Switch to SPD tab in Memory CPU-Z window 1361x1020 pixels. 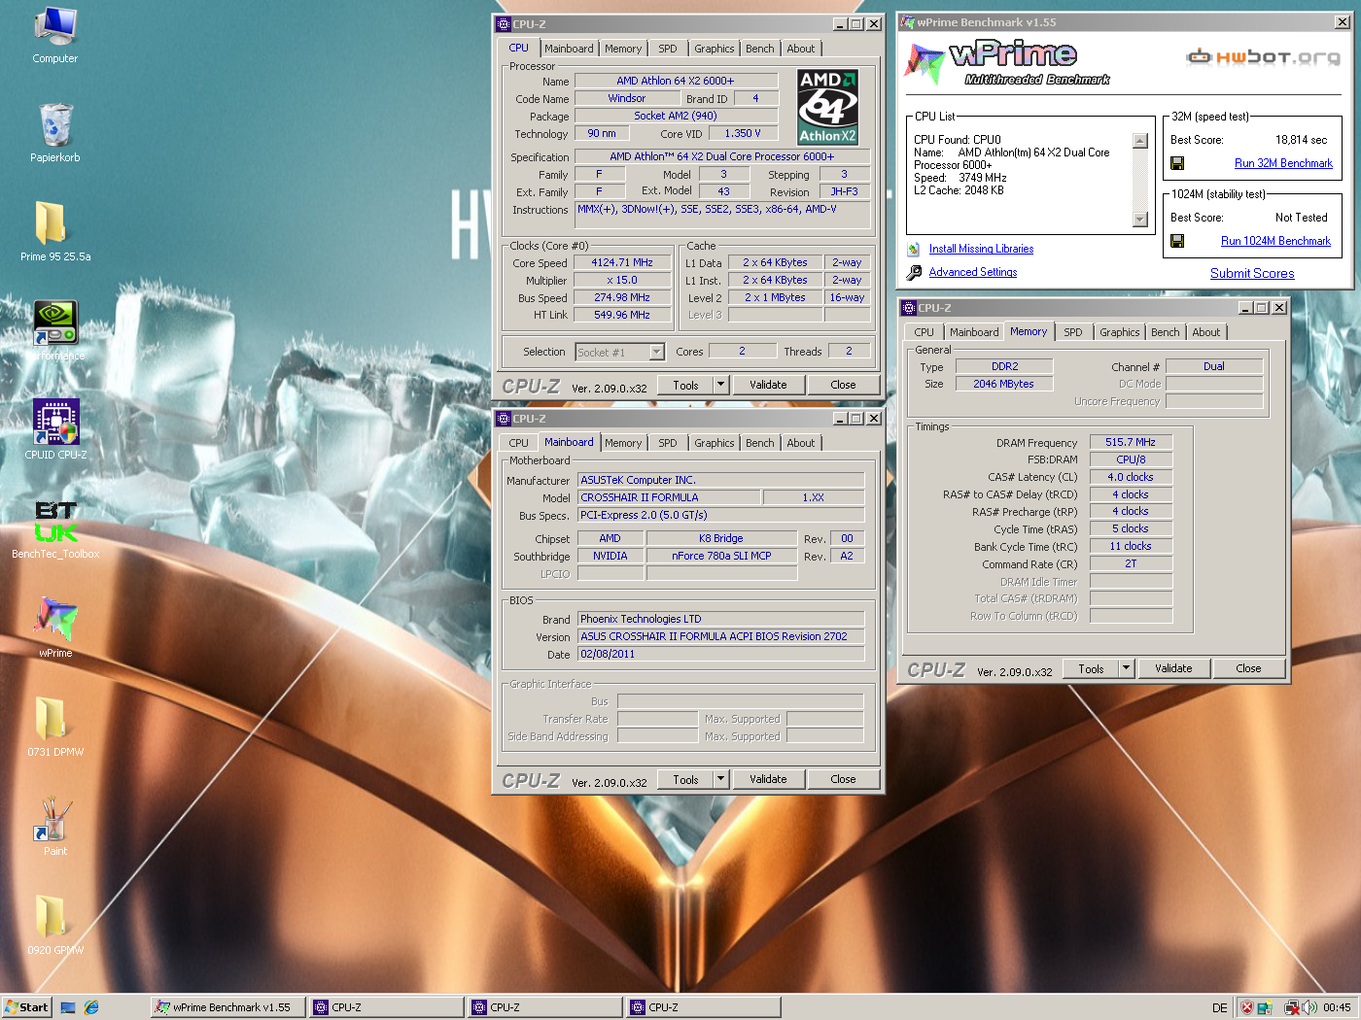click(x=1072, y=332)
